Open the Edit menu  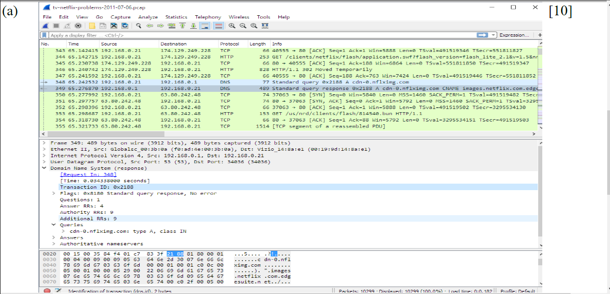(x=64, y=17)
